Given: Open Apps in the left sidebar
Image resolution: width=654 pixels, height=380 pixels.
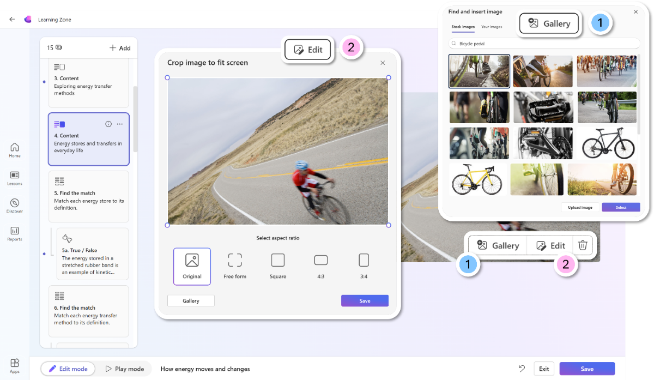Looking at the screenshot, I should [x=15, y=366].
